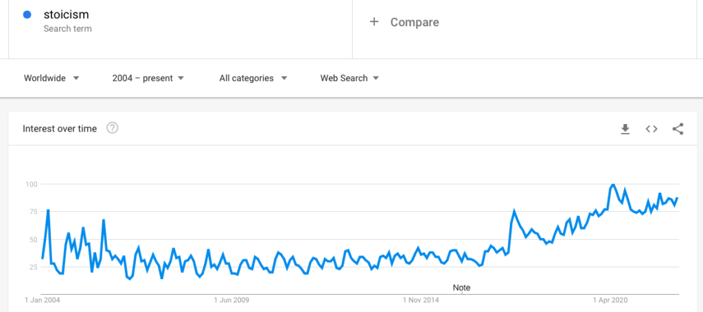Download the Interest over time data
Viewport: 703px width, 312px height.
625,129
